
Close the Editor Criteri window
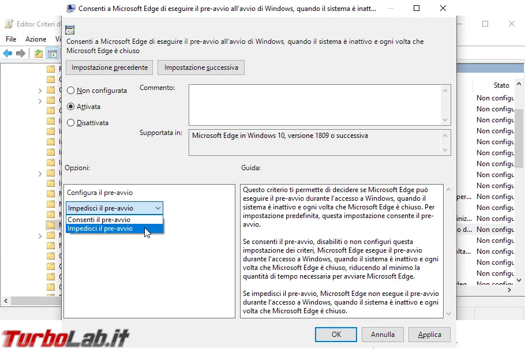(x=512, y=24)
